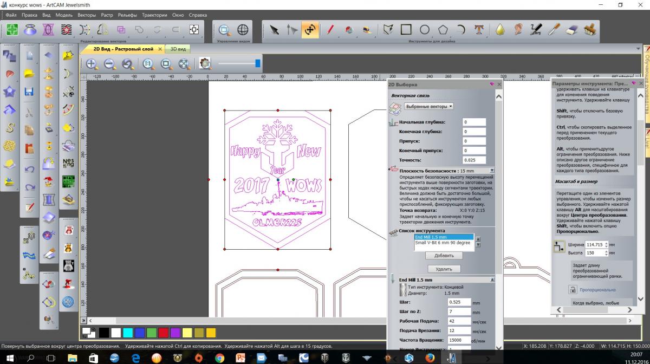650x364 pixels.
Task: Click the Начальная глубина input field
Action: point(474,122)
